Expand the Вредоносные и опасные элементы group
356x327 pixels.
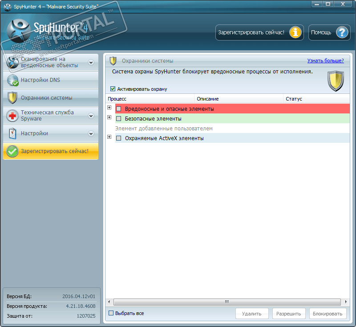(109, 107)
